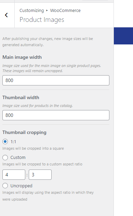Click 'Image size used for products in the catalog.'
Viewport: 133px width, 216px height.
pos(38,106)
